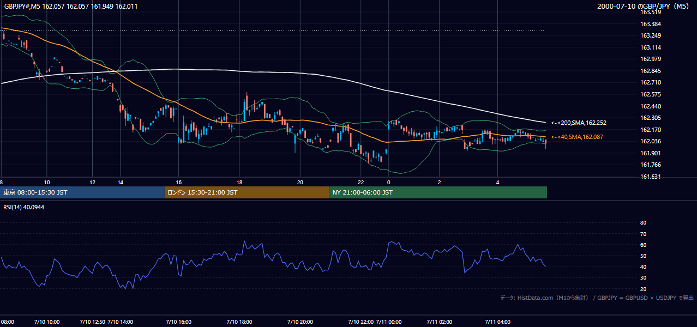
Task: Click price axis value 161.901
Action: coord(650,153)
